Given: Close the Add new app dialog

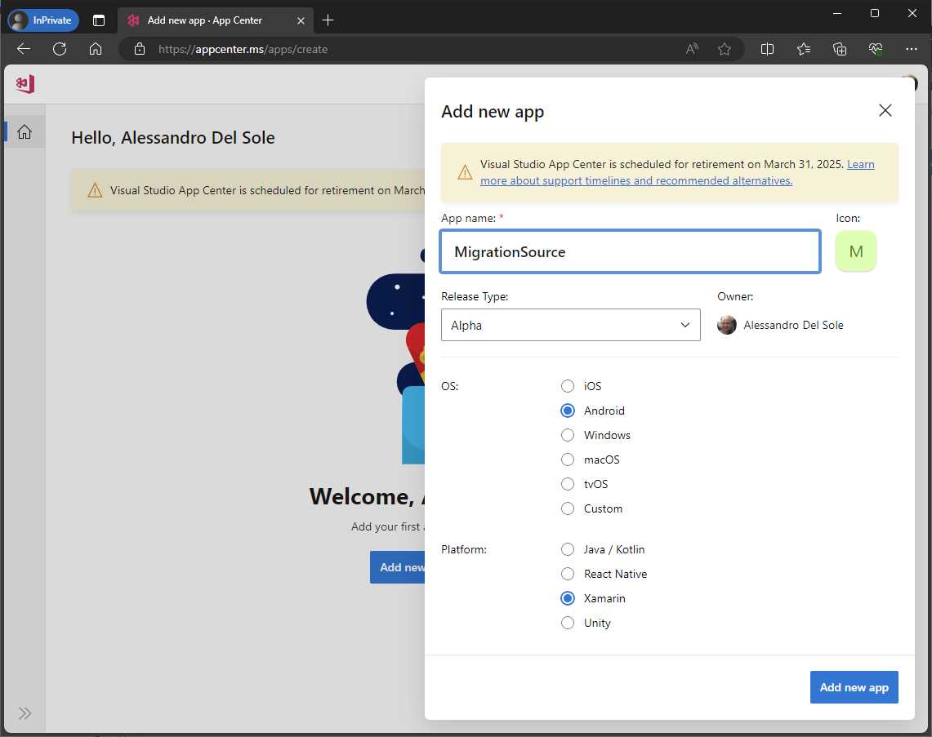Looking at the screenshot, I should coord(885,110).
